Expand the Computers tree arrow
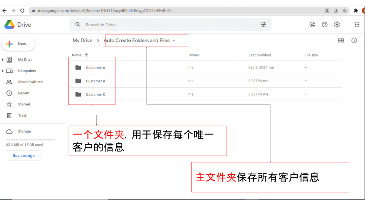The image size is (376, 205). pyautogui.click(x=3, y=71)
